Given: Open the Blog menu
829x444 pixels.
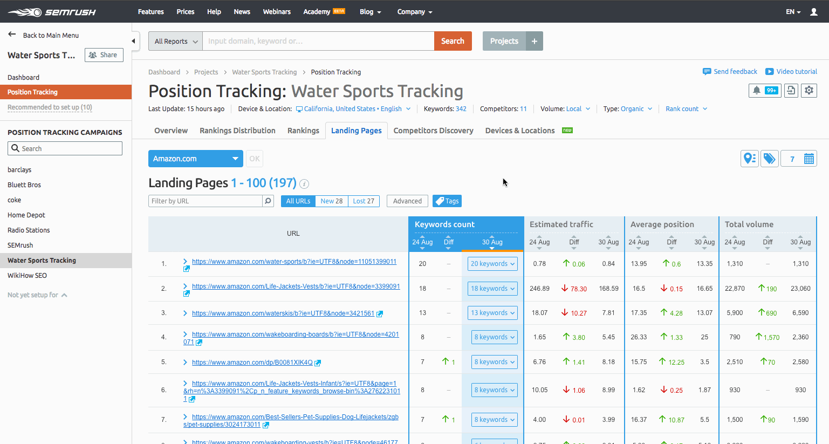Looking at the screenshot, I should (371, 12).
